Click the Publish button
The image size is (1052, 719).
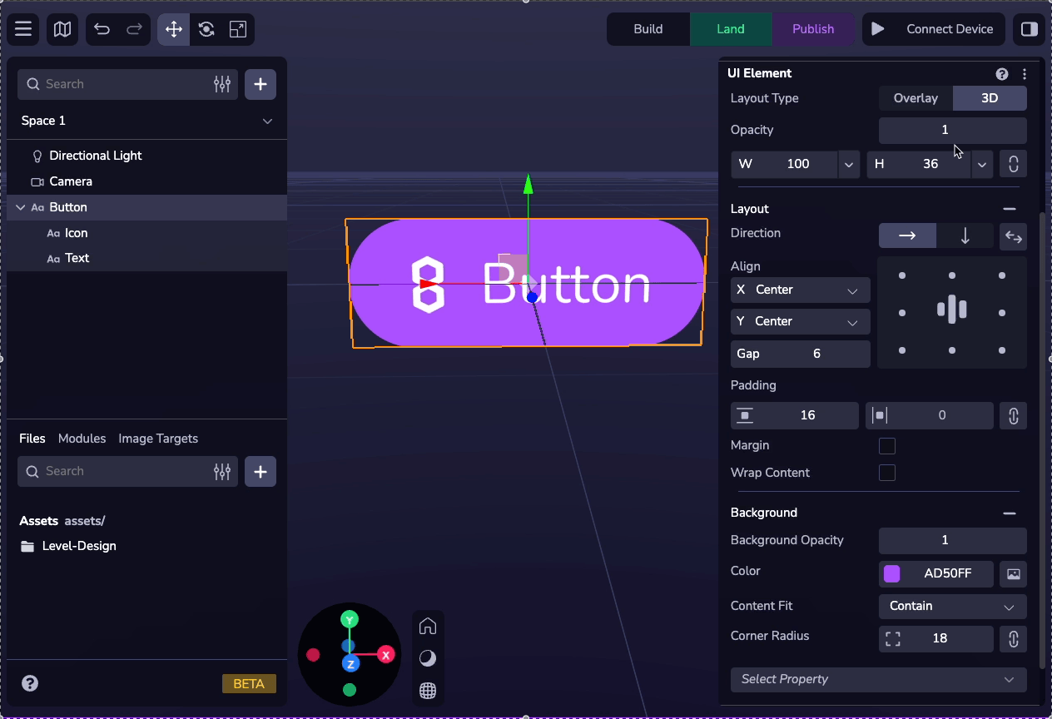[814, 28]
